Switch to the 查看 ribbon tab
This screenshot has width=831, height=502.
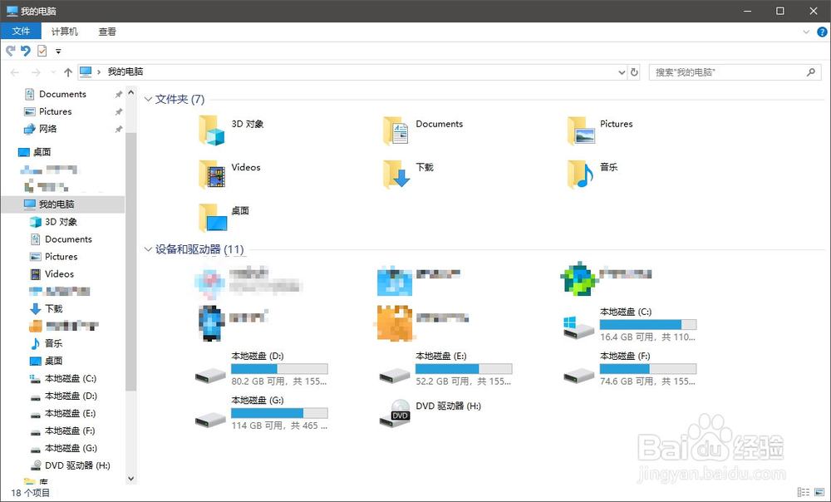108,32
